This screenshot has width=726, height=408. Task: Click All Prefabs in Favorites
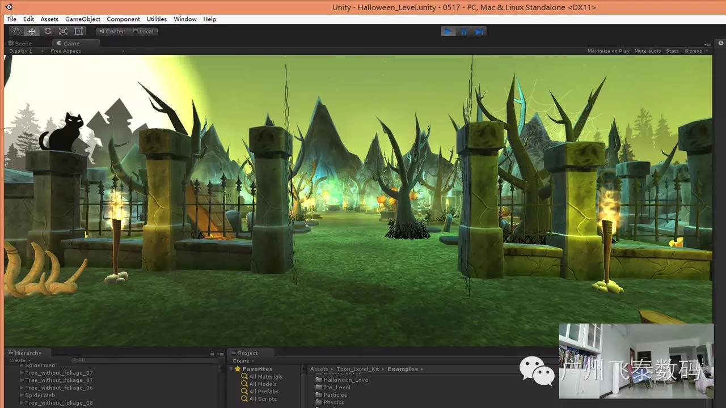264,392
